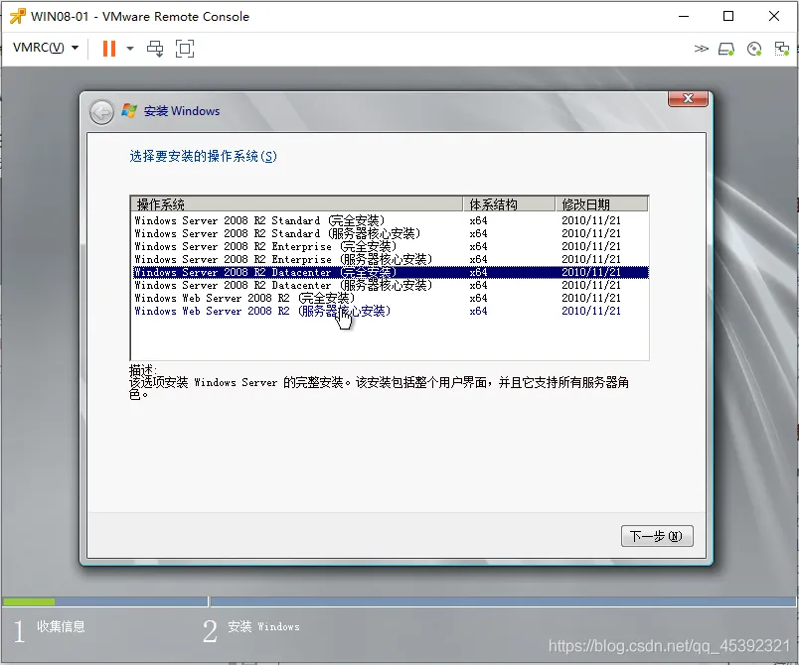Sort by 修改日期 column header
Image resolution: width=799 pixels, height=665 pixels.
(601, 204)
